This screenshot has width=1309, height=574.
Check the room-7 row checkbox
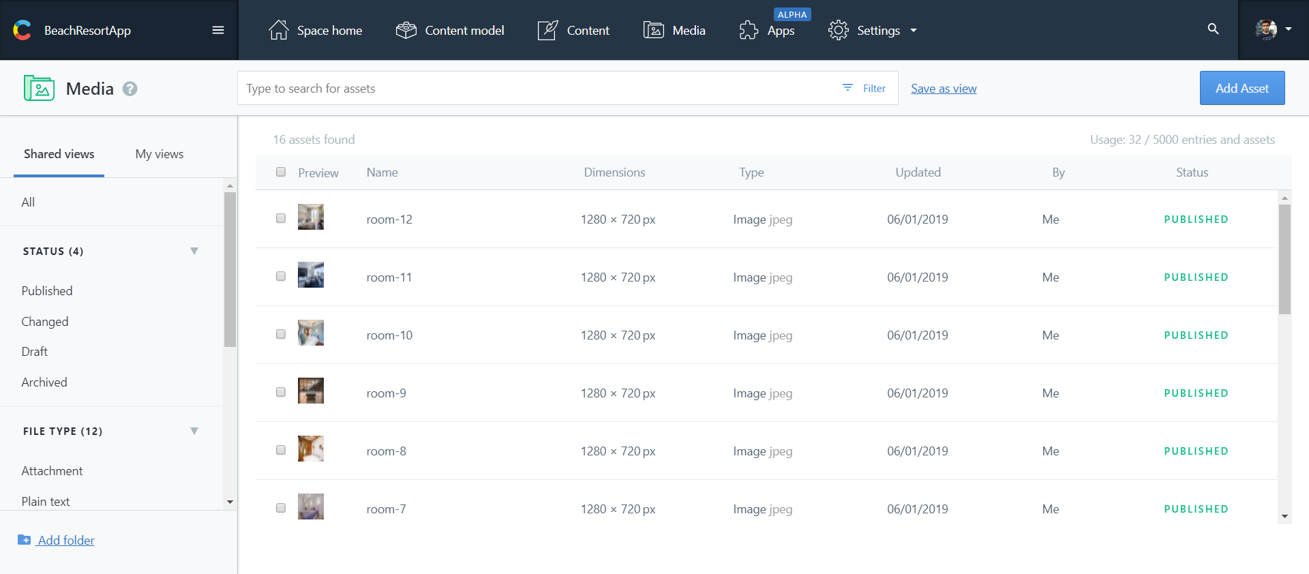point(281,508)
